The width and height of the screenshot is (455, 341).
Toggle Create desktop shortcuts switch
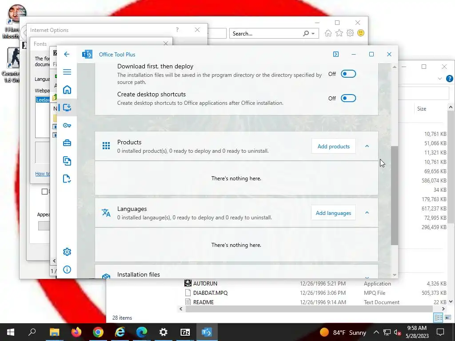point(348,98)
